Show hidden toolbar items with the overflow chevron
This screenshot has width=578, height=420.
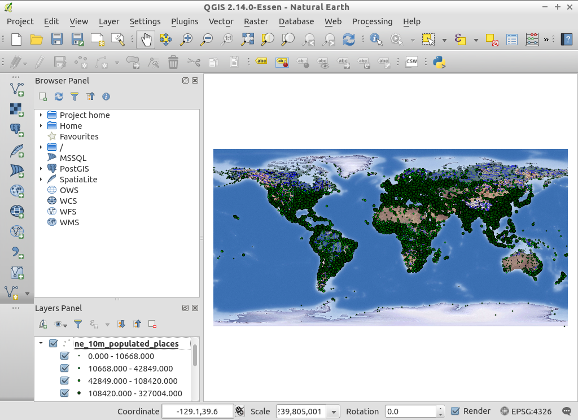click(546, 40)
